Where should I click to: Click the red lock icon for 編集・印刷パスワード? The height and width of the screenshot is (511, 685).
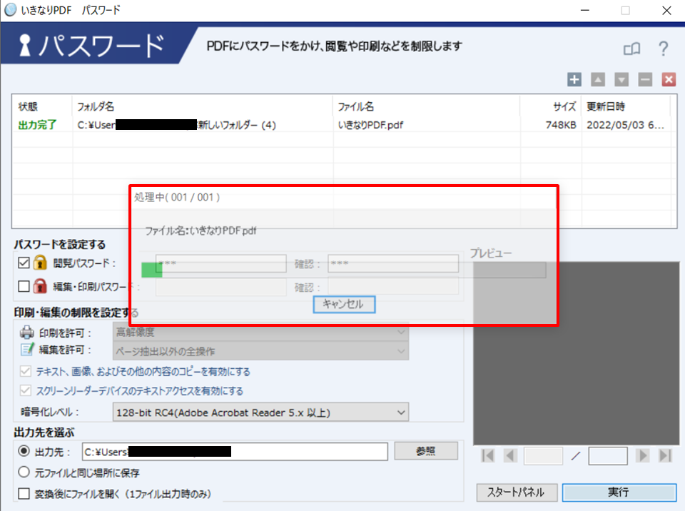tap(40, 286)
